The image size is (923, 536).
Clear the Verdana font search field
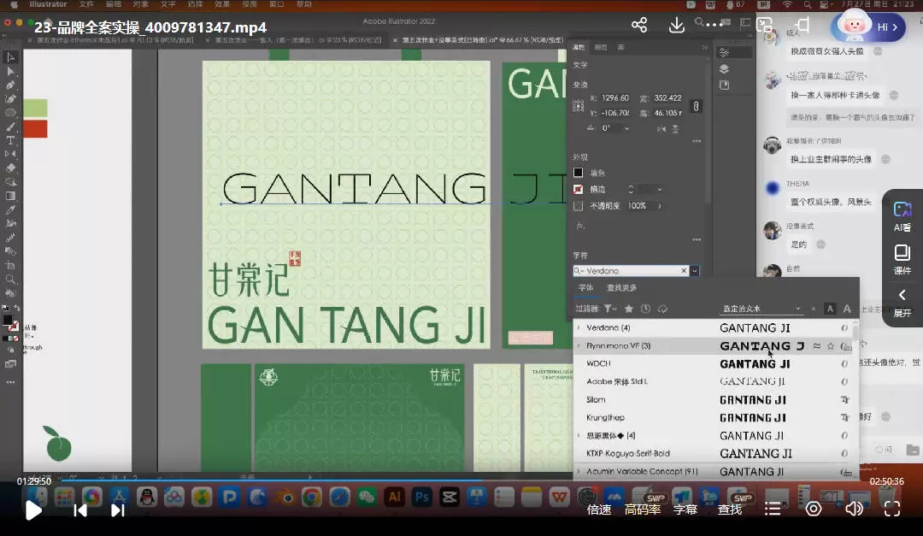click(684, 271)
